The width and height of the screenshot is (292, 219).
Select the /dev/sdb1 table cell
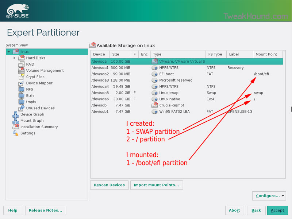click(x=100, y=112)
